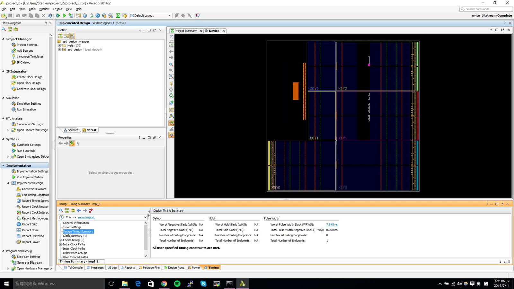Expand the Intra-Clock Paths tree node
The height and width of the screenshot is (289, 514).
tap(60, 244)
